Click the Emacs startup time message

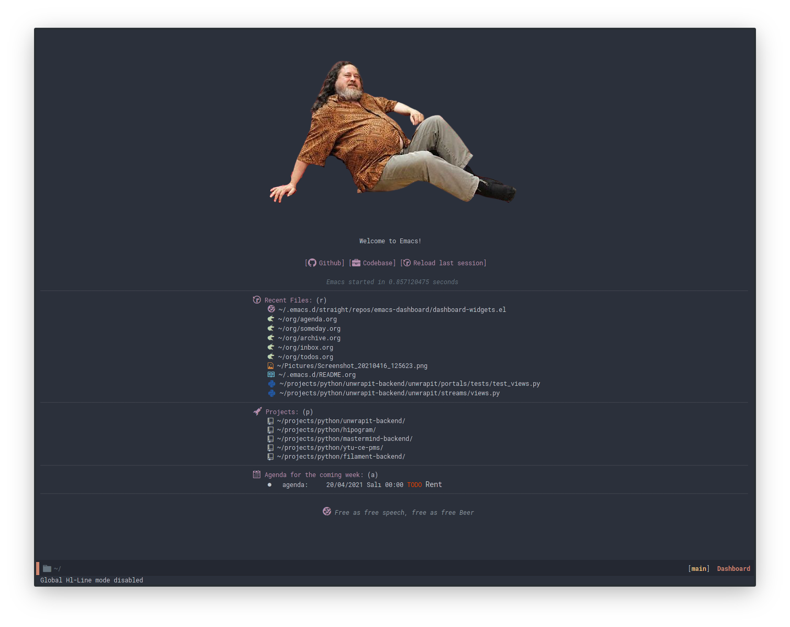392,282
